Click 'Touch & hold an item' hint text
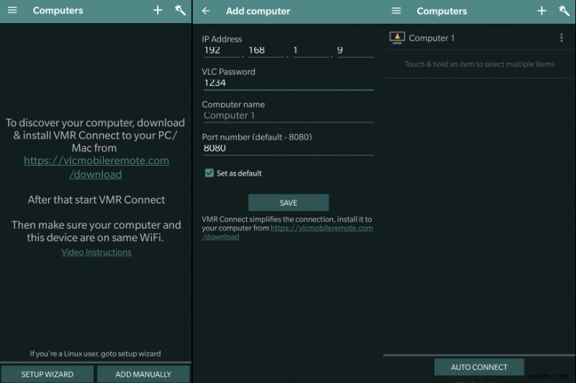Image resolution: width=576 pixels, height=383 pixels. tap(479, 64)
